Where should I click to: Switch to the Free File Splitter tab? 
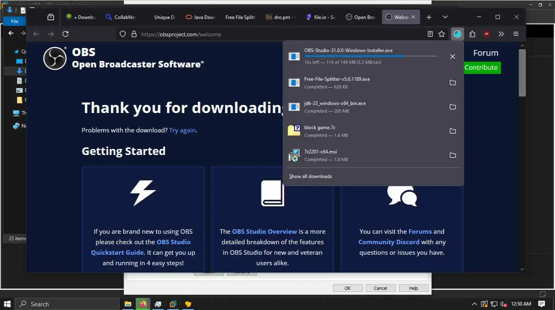[x=240, y=17]
